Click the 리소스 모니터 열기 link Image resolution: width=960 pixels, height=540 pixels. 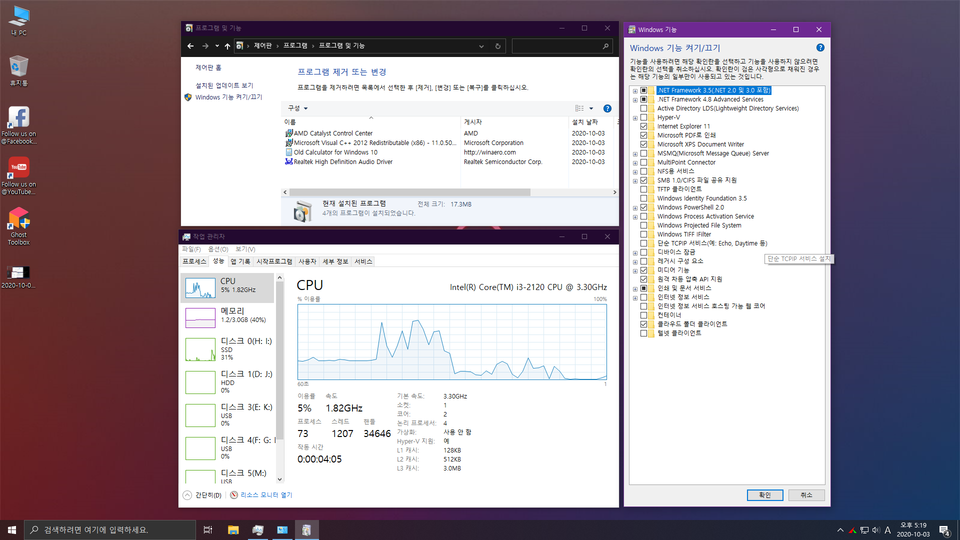[266, 495]
